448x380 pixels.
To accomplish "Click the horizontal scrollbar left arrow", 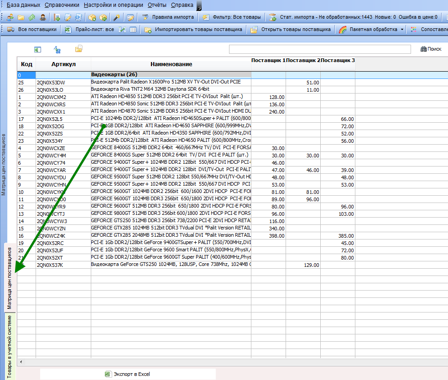I will point(21,362).
